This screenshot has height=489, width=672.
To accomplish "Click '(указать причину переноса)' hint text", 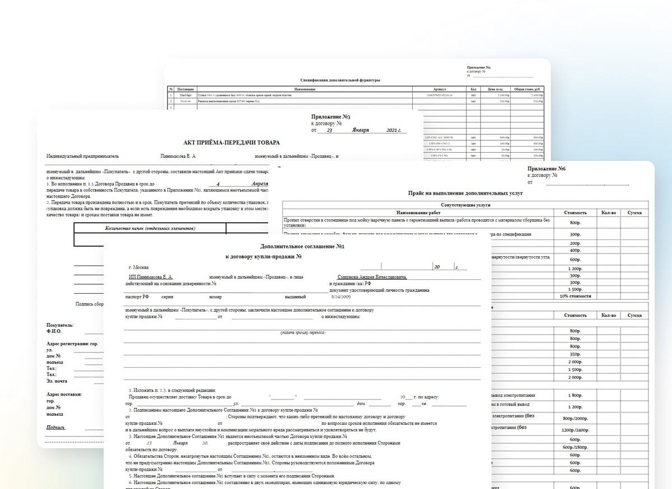I will click(302, 333).
